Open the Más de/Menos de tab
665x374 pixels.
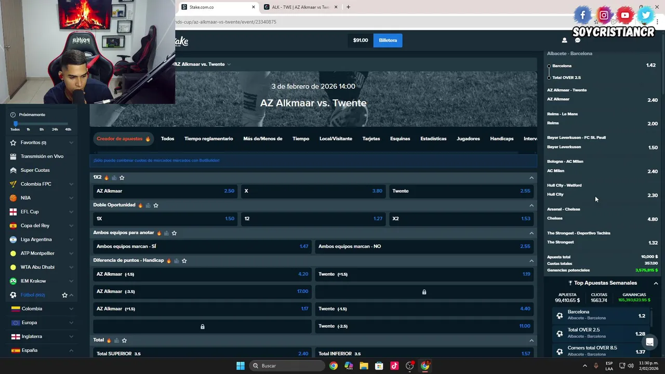click(262, 139)
